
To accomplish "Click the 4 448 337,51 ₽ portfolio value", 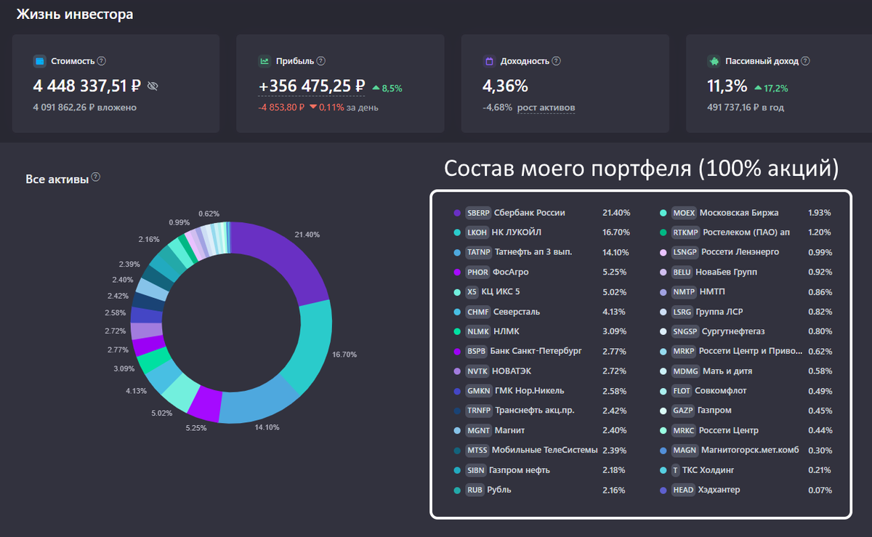I will pyautogui.click(x=87, y=86).
